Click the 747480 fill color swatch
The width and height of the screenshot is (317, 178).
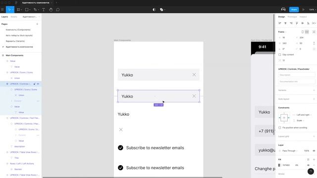(x=279, y=165)
